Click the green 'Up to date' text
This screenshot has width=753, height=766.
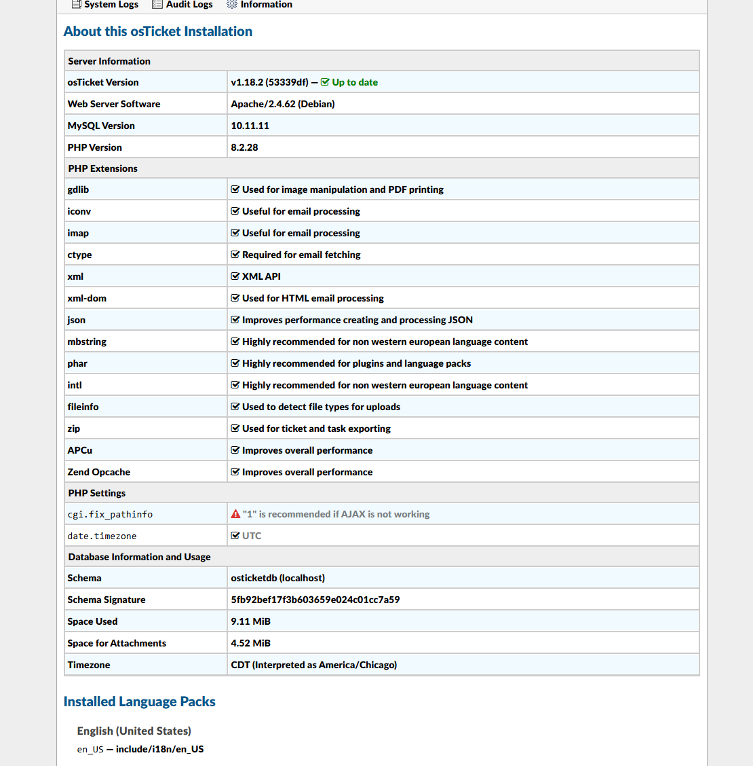(x=355, y=82)
